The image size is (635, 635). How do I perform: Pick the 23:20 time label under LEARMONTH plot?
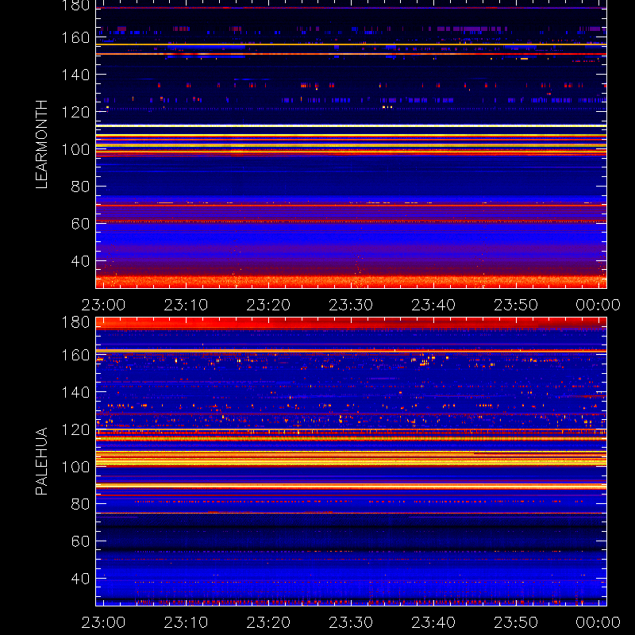(268, 305)
